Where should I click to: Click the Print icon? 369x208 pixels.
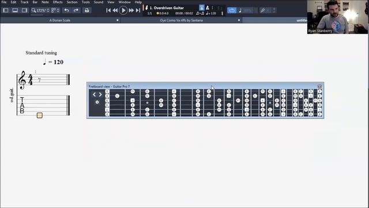(87, 10)
